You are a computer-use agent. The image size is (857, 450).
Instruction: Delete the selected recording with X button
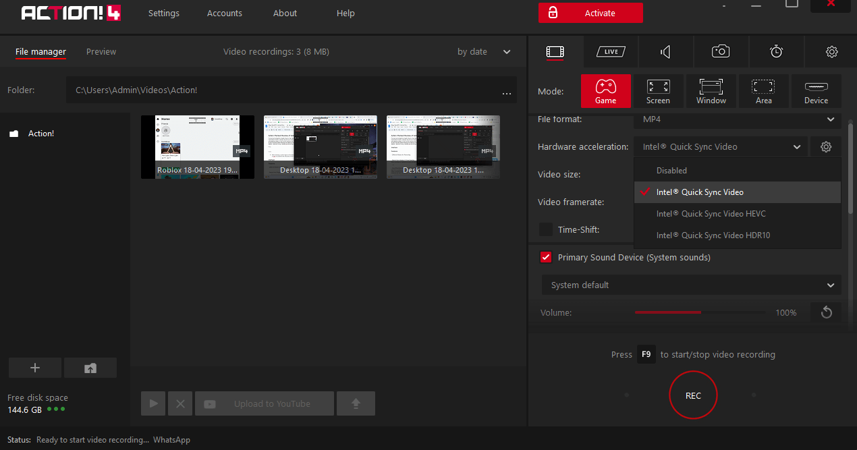(x=180, y=403)
